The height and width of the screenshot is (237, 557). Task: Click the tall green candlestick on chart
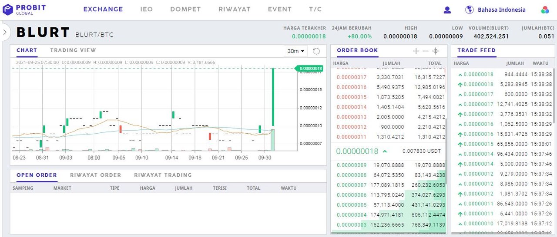273,97
